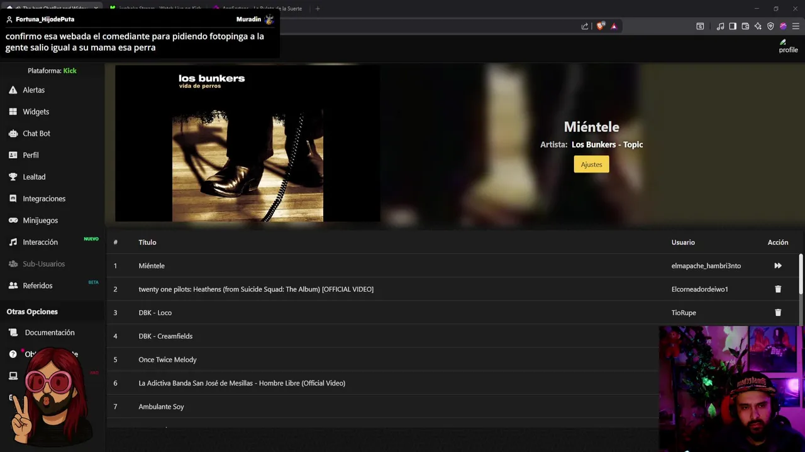Open a new browser tab
Viewport: 805px width, 452px height.
(318, 8)
